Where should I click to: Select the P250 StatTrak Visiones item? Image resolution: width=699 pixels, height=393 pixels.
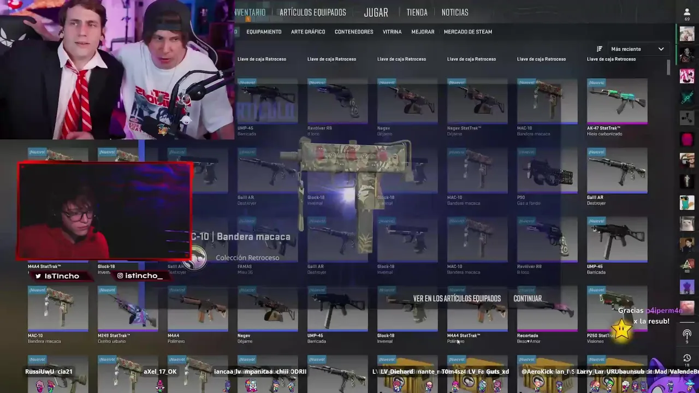pos(617,315)
